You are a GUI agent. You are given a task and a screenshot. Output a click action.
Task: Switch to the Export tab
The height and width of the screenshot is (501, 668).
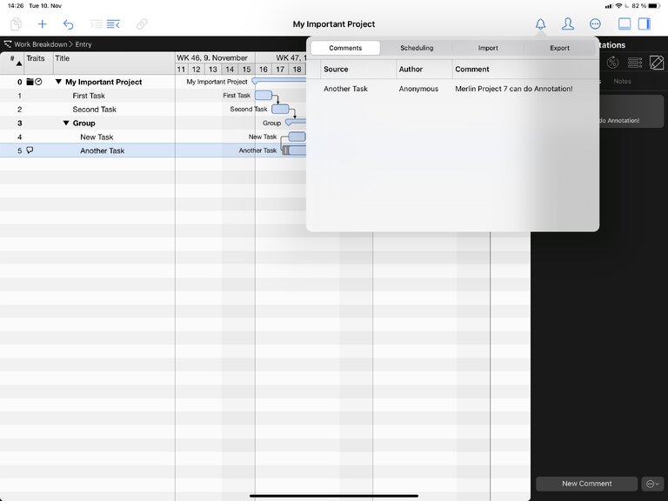pyautogui.click(x=559, y=48)
